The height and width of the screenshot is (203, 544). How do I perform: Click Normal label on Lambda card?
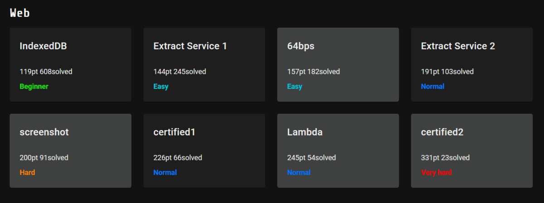(299, 172)
